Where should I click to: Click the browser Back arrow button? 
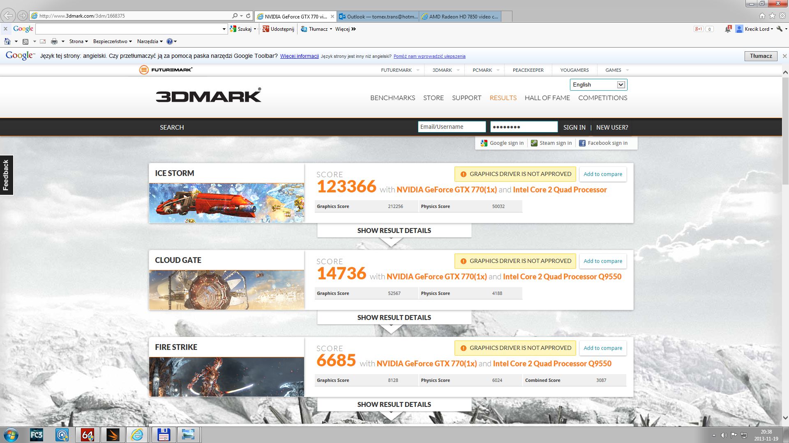8,16
